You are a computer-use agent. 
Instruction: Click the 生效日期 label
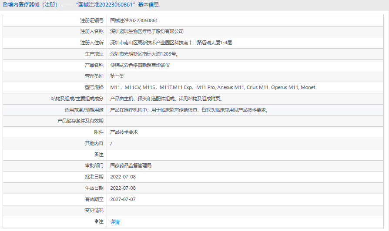coord(94,188)
